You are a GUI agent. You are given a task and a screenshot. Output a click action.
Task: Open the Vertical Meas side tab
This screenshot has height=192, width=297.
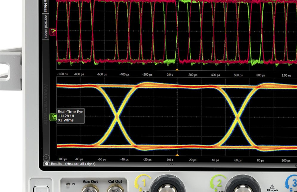(x=46, y=26)
